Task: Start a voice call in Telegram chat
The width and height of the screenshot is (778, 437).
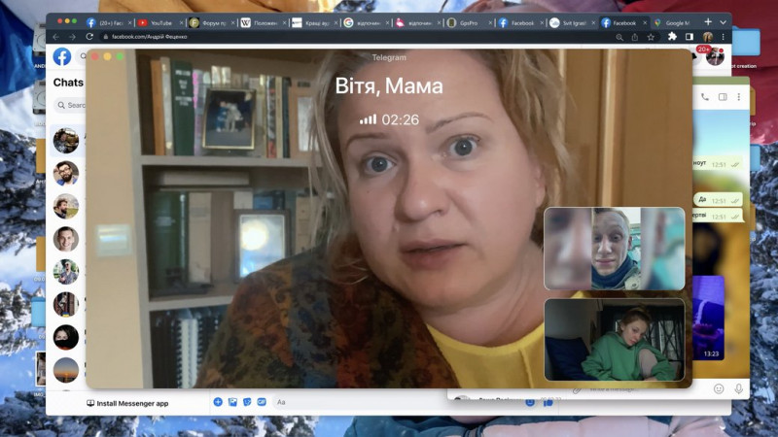Action: 704,97
